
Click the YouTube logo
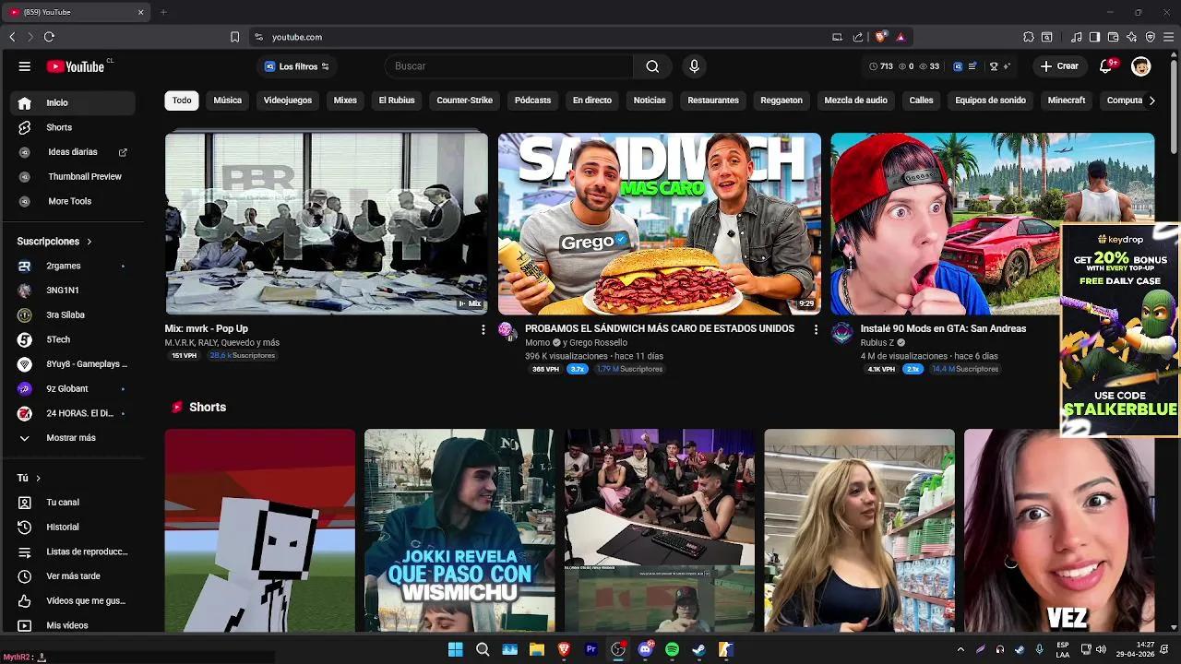pos(76,66)
